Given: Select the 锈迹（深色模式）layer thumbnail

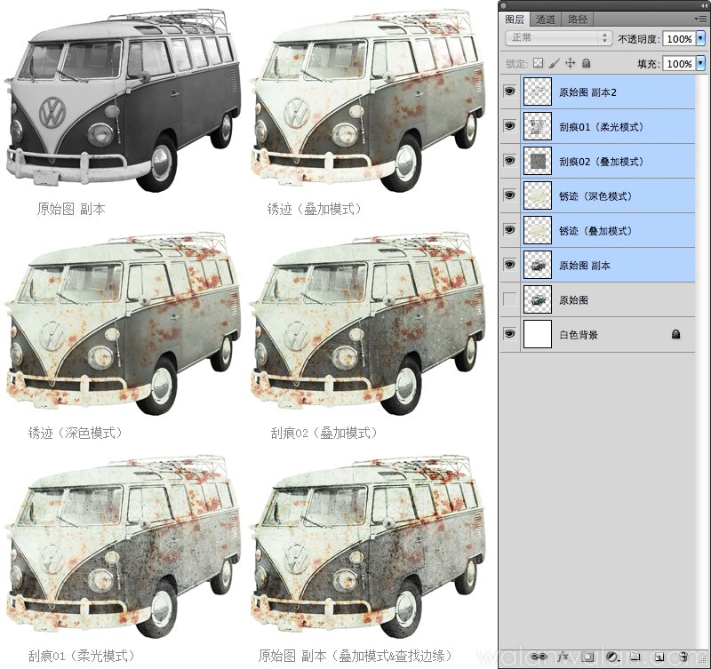Looking at the screenshot, I should click(x=538, y=195).
